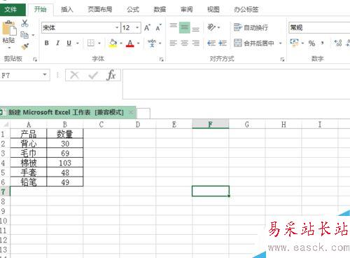Image resolution: width=350 pixels, height=258 pixels.
Task: Click the text orientation icon
Action: click(211, 27)
